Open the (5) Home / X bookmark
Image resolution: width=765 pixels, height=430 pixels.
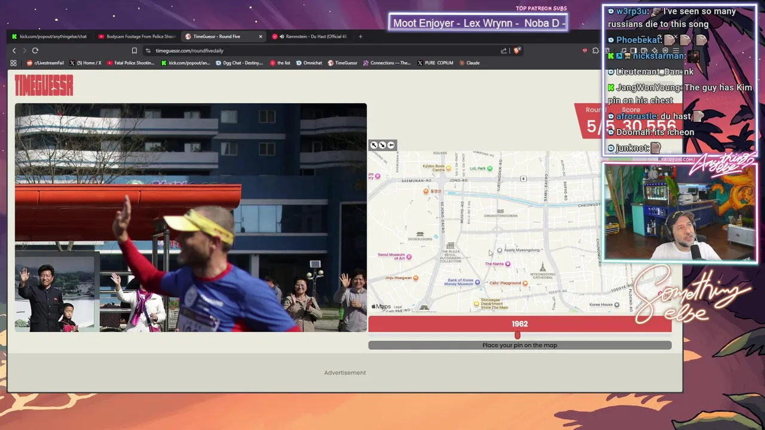coord(85,63)
